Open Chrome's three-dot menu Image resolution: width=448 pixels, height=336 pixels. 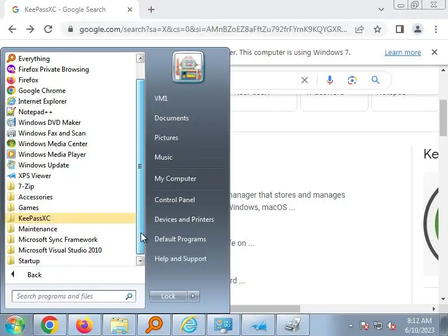point(436,29)
